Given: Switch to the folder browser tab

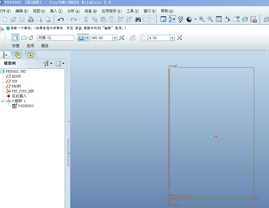Looking at the screenshot, I should [x=18, y=55].
